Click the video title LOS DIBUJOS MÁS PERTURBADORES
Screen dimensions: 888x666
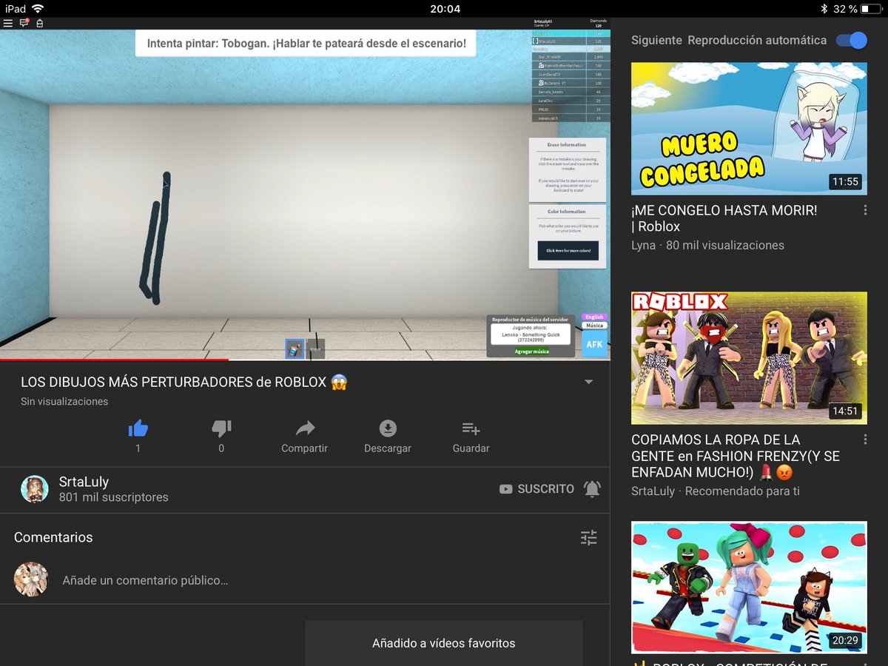pos(184,383)
